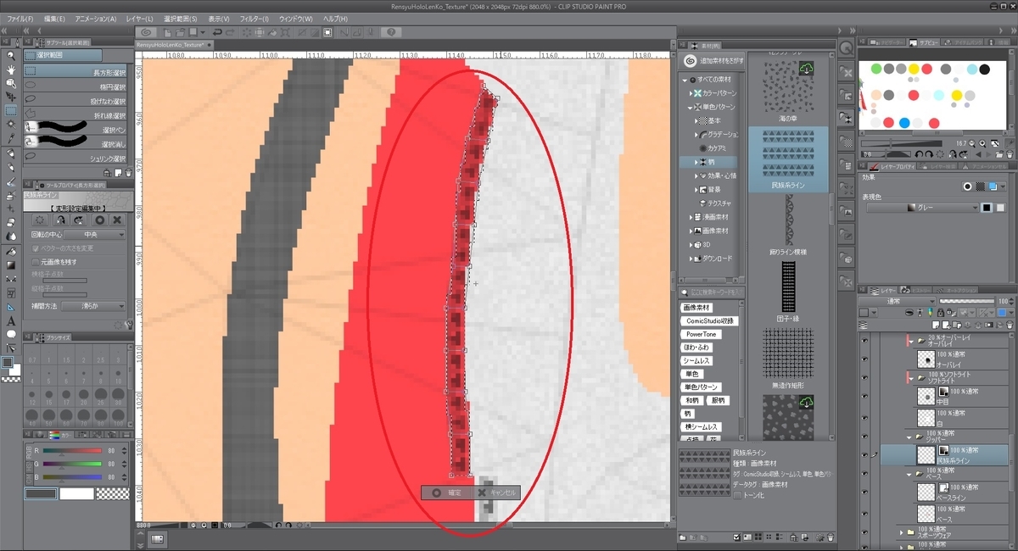Viewport: 1018px width, 551px height.
Task: Expand the カラーパターン tree node
Action: tap(690, 93)
